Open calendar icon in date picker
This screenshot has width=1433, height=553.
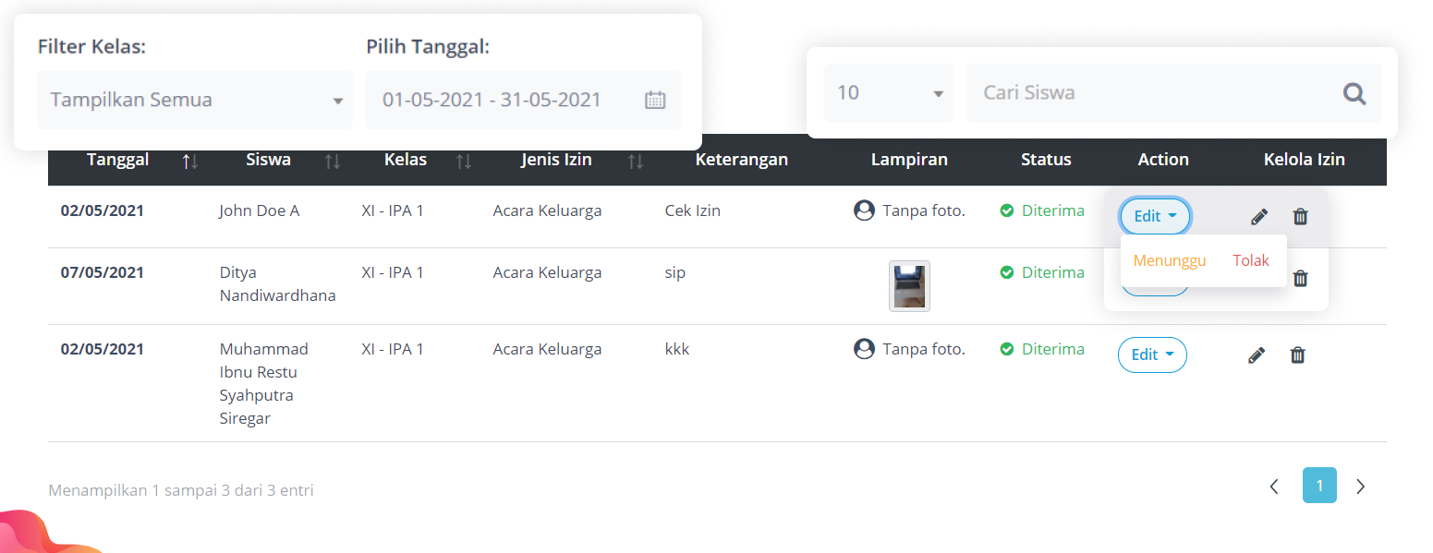655,101
